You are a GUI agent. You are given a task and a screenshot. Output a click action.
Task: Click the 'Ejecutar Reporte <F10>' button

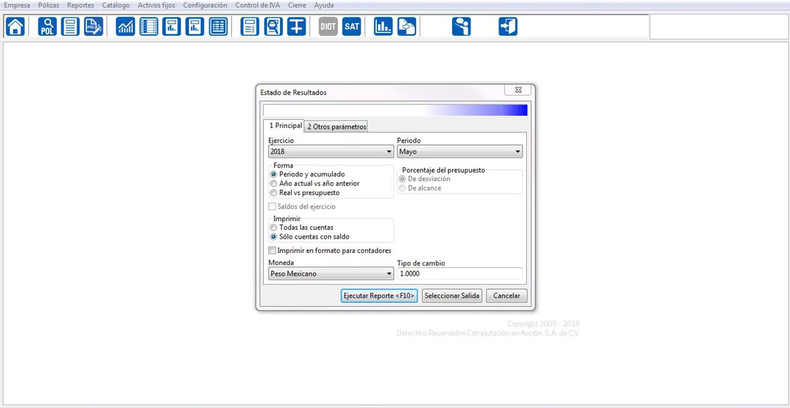379,296
